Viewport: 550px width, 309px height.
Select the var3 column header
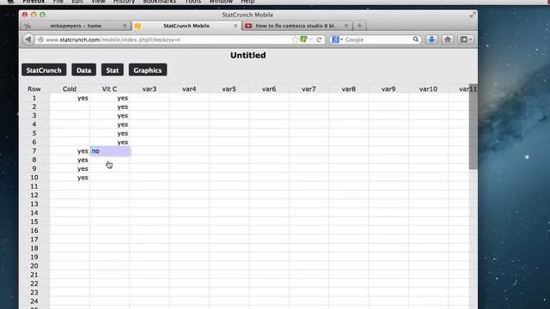(x=150, y=89)
